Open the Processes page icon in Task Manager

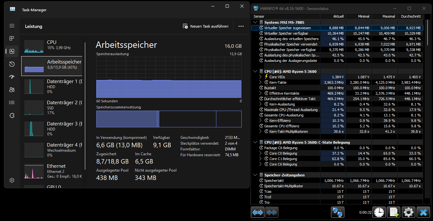[12, 38]
